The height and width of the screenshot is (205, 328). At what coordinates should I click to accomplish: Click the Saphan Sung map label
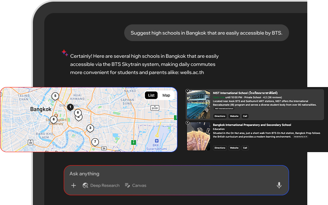click(x=127, y=102)
